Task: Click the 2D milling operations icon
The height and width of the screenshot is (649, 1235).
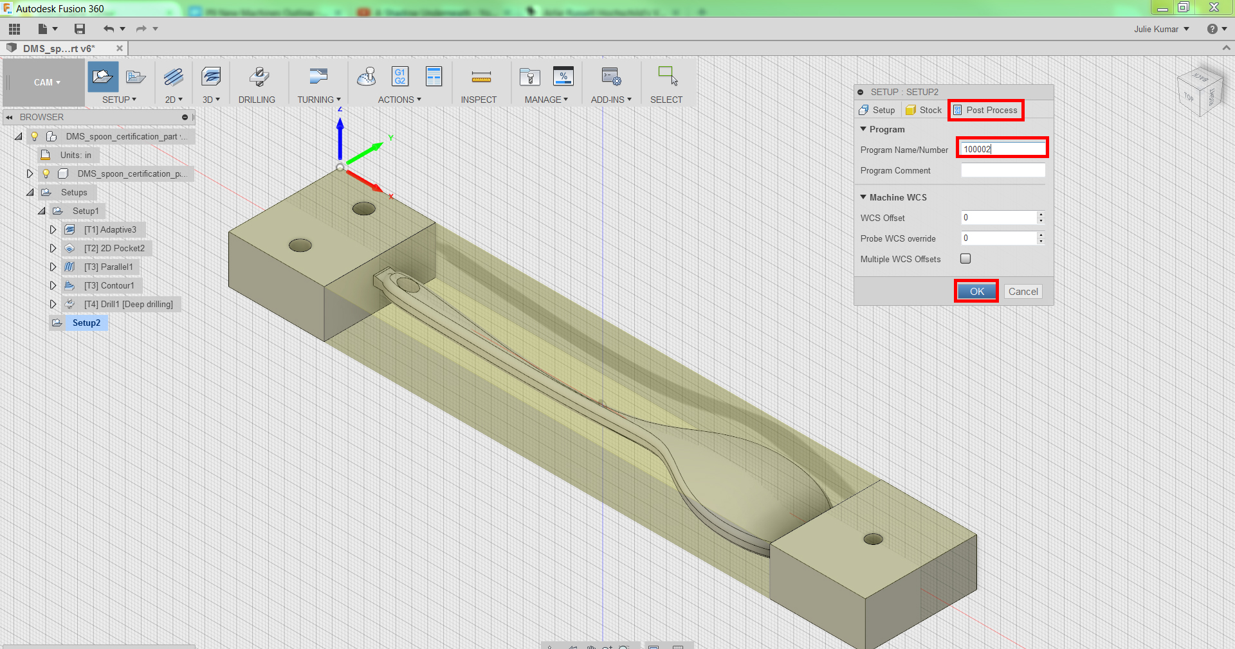Action: [174, 77]
